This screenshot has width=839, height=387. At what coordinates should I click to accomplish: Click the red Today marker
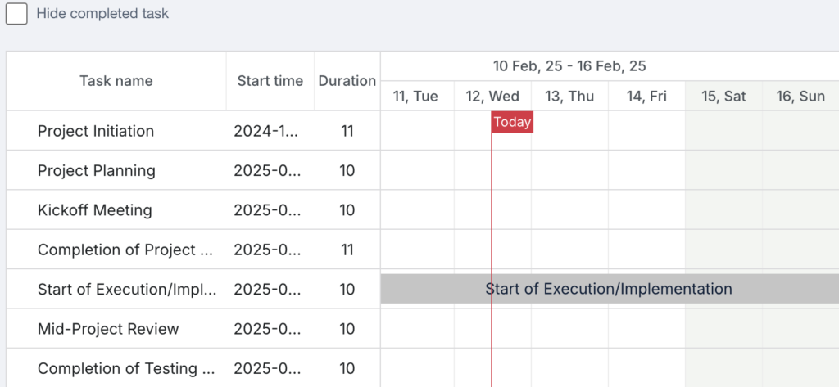tap(512, 123)
